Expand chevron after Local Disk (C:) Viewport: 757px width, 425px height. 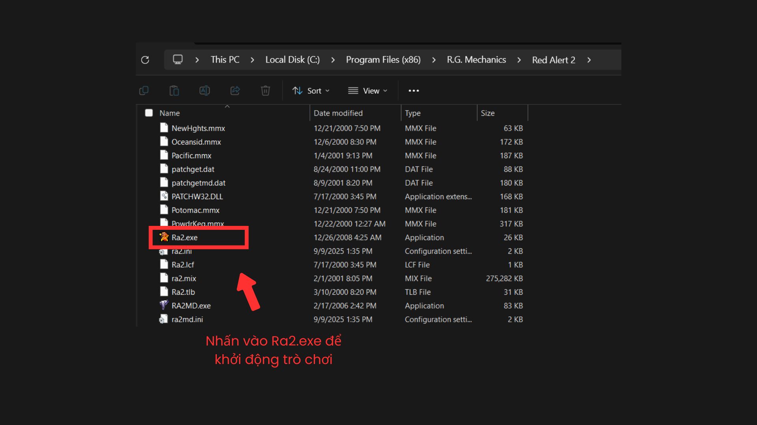(x=333, y=60)
